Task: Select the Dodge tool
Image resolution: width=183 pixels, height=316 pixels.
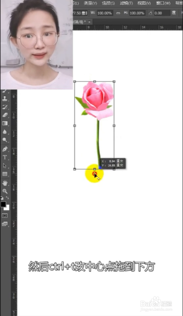Action: click(x=5, y=140)
